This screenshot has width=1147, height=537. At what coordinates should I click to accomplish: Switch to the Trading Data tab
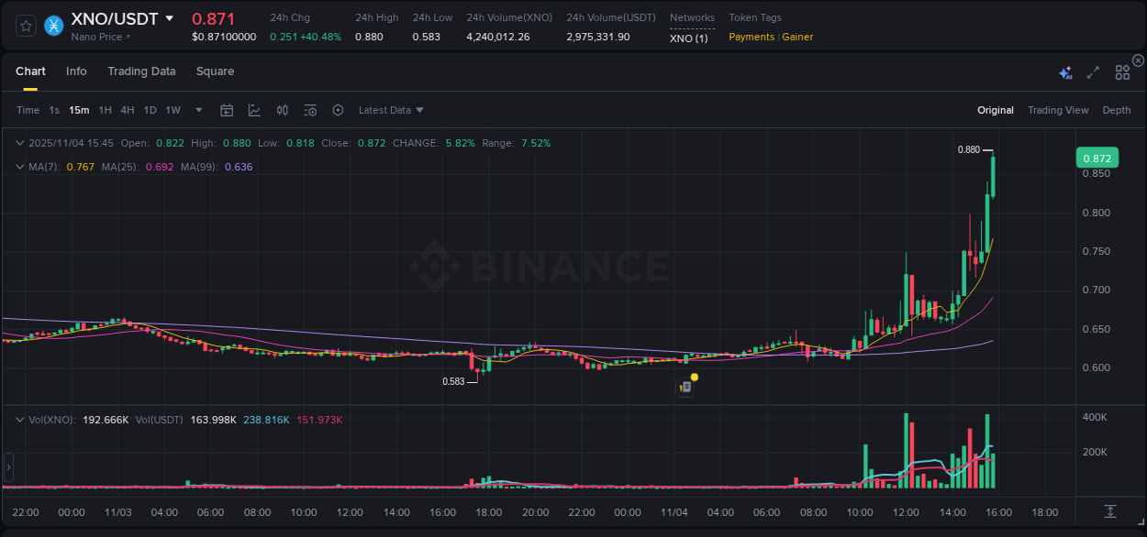(141, 71)
